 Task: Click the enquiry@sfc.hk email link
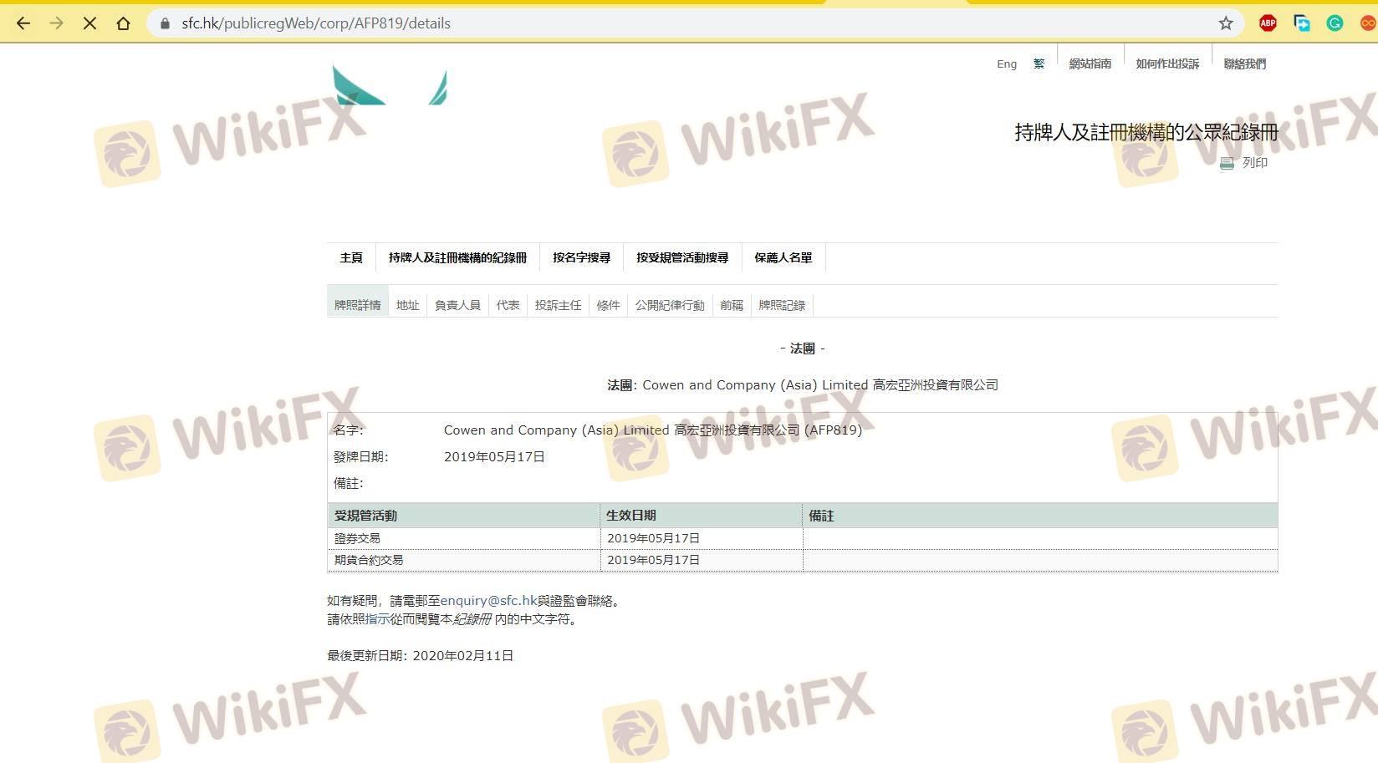tap(488, 601)
